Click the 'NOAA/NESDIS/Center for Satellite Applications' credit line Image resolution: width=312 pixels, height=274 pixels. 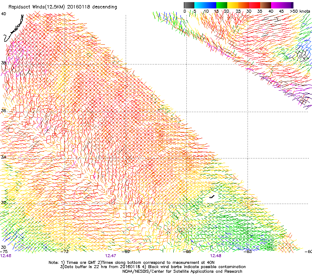[182, 271]
